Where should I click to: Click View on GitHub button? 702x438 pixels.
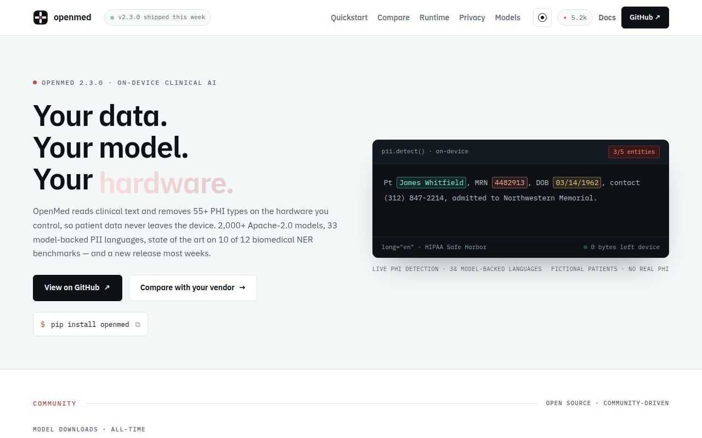tap(77, 288)
